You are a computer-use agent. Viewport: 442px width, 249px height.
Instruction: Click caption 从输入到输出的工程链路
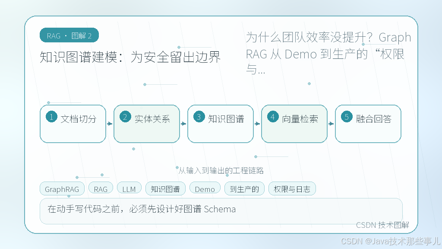click(221, 170)
